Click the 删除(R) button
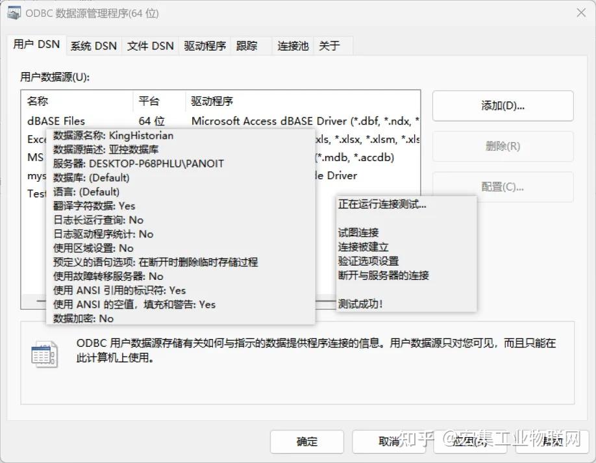Screen dimensions: 596x463 click(503, 146)
